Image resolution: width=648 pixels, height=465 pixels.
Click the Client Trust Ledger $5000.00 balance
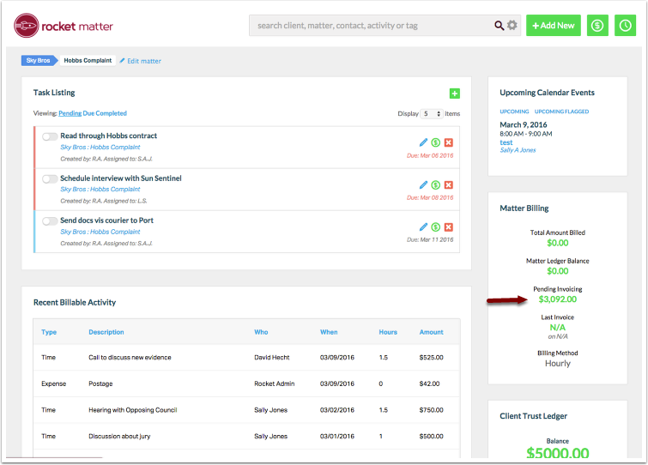pyautogui.click(x=558, y=453)
